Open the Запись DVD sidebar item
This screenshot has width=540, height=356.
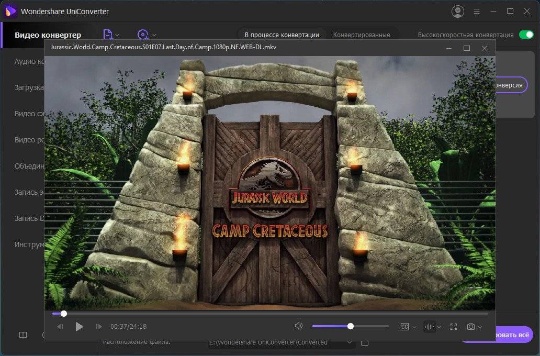click(x=29, y=218)
